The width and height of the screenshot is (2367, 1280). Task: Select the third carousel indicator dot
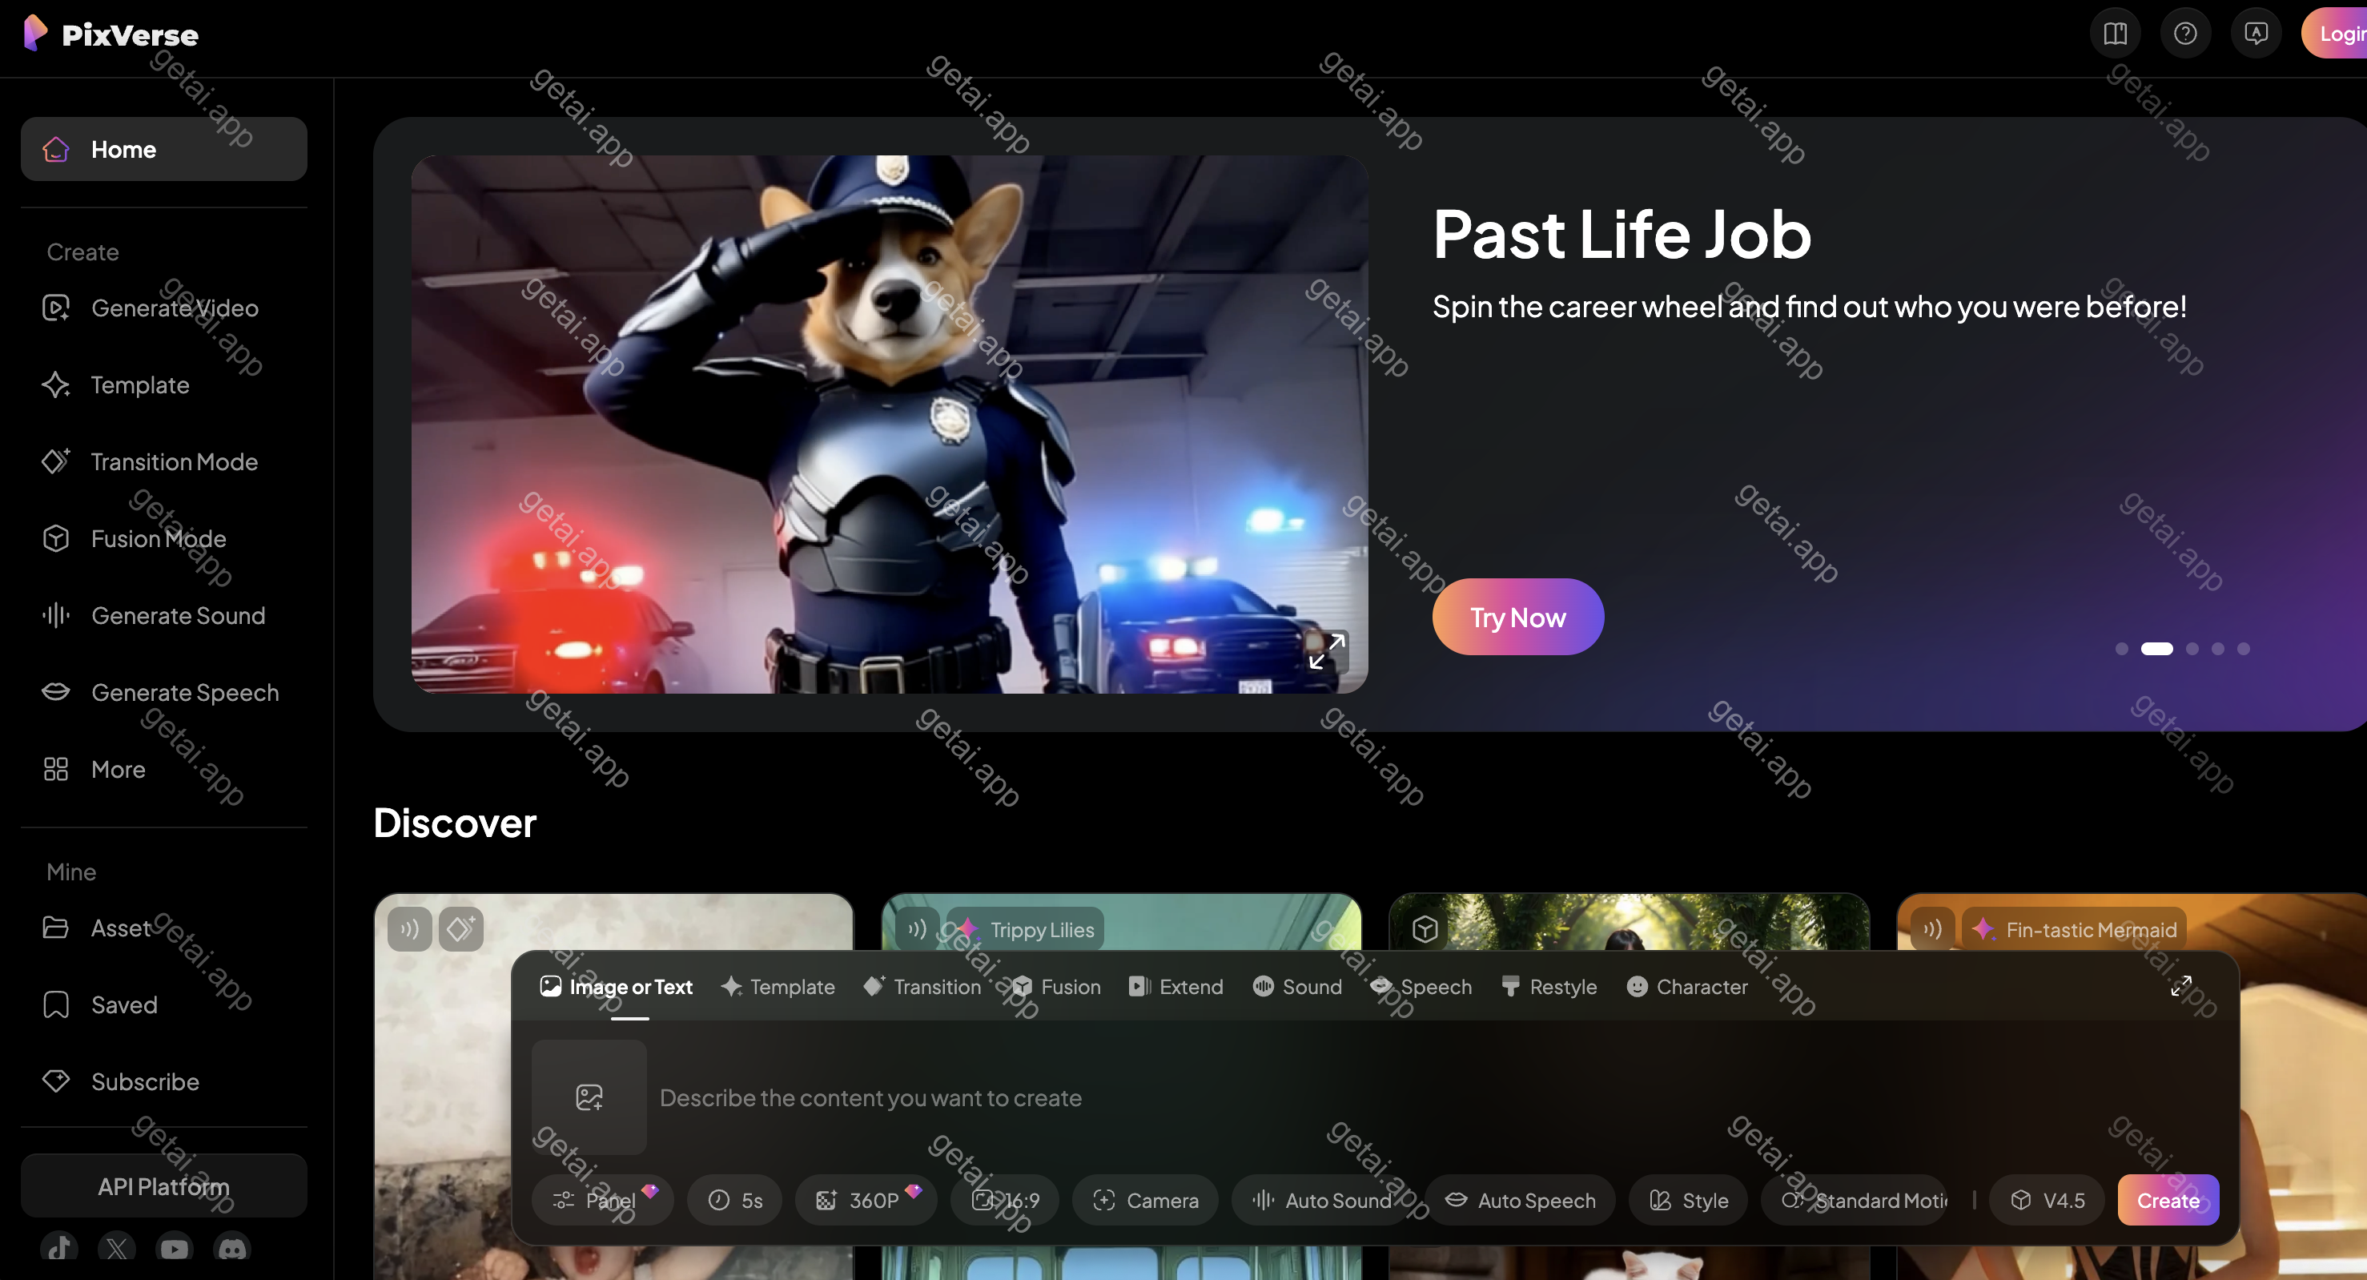click(x=2192, y=649)
